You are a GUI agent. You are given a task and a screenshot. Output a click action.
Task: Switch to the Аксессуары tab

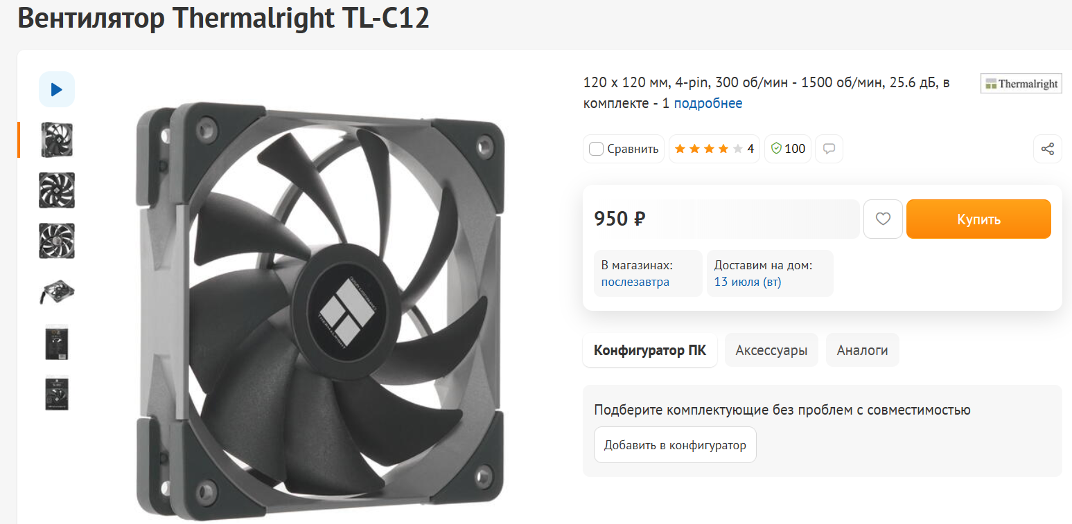(771, 350)
